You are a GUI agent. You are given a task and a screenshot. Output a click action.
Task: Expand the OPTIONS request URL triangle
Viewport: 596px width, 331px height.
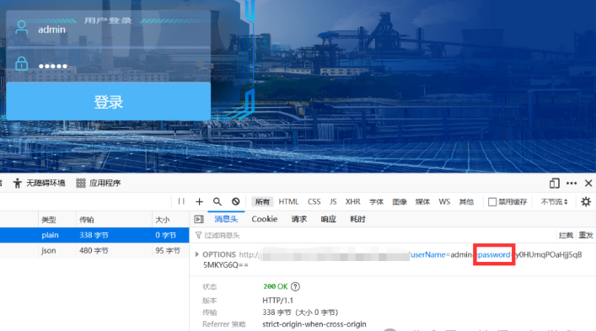(x=197, y=254)
